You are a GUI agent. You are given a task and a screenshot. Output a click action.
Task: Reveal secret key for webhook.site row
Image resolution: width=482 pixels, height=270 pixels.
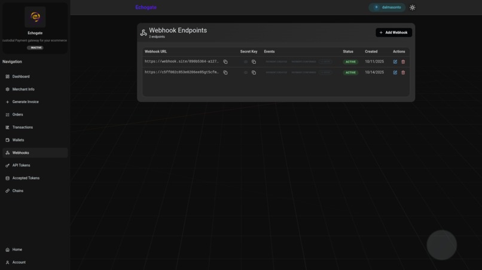coord(246,61)
